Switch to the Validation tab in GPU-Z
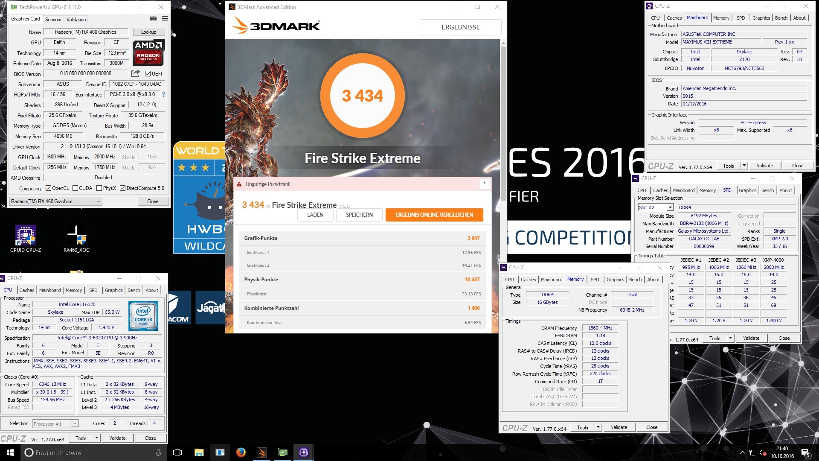This screenshot has width=819, height=461. point(76,20)
